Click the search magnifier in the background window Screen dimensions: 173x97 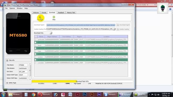tap(172, 5)
